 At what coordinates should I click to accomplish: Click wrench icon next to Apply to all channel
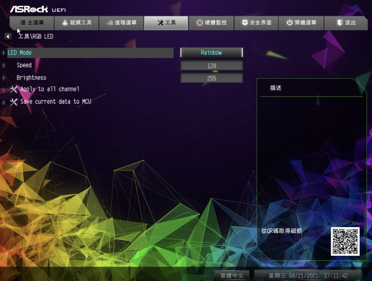point(14,89)
